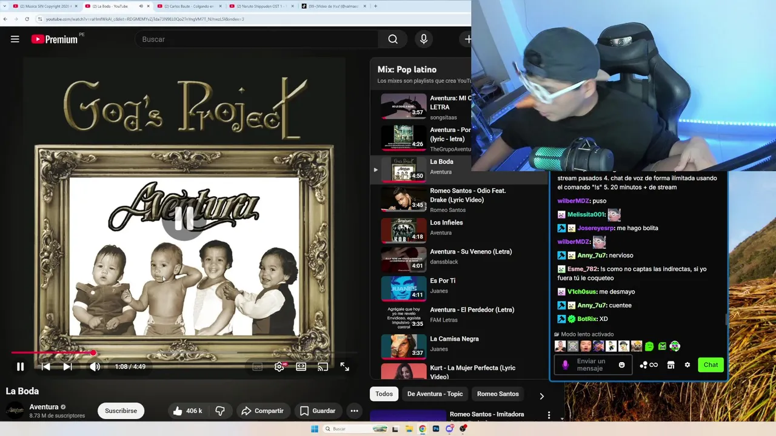Open channel points infinity icon
776x436 pixels.
pyautogui.click(x=649, y=365)
